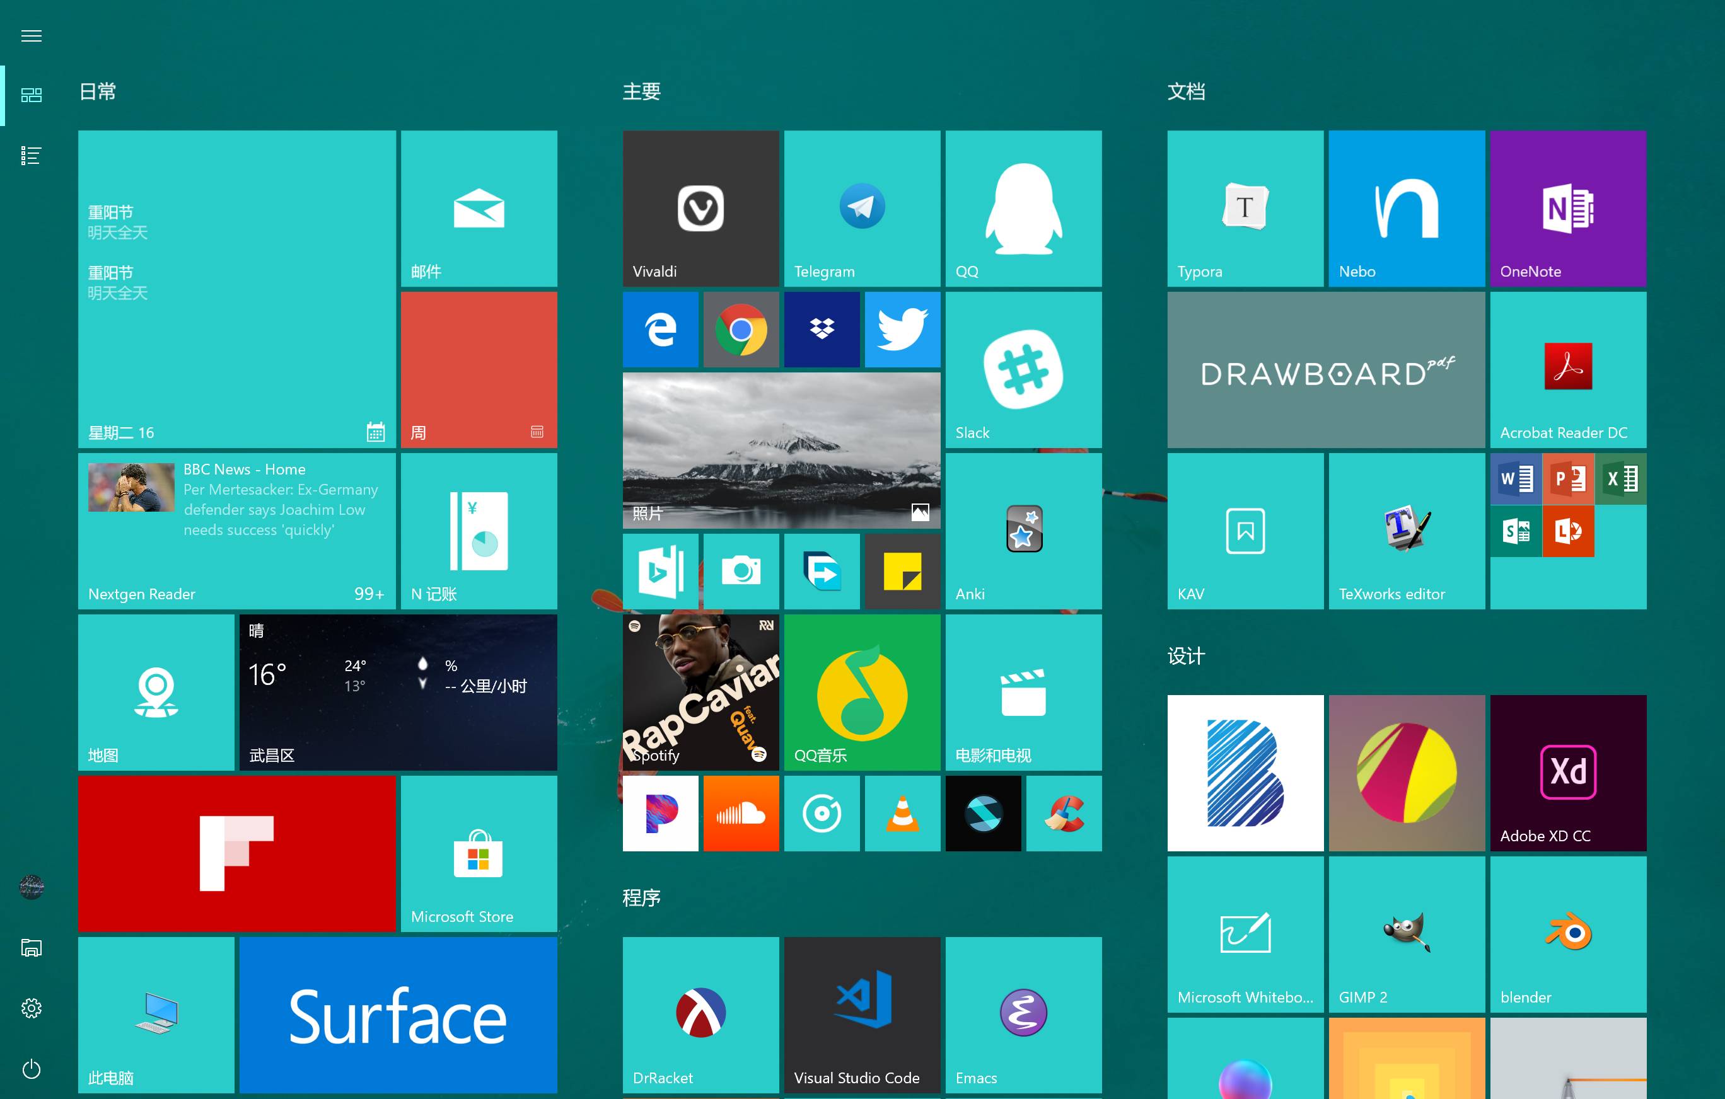
Task: Launch the Twitter small tile
Action: (902, 330)
